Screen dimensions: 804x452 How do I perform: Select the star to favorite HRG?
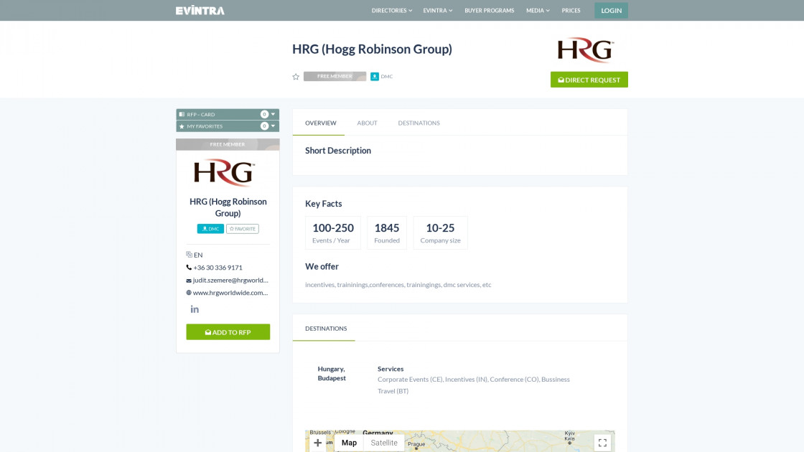click(295, 76)
